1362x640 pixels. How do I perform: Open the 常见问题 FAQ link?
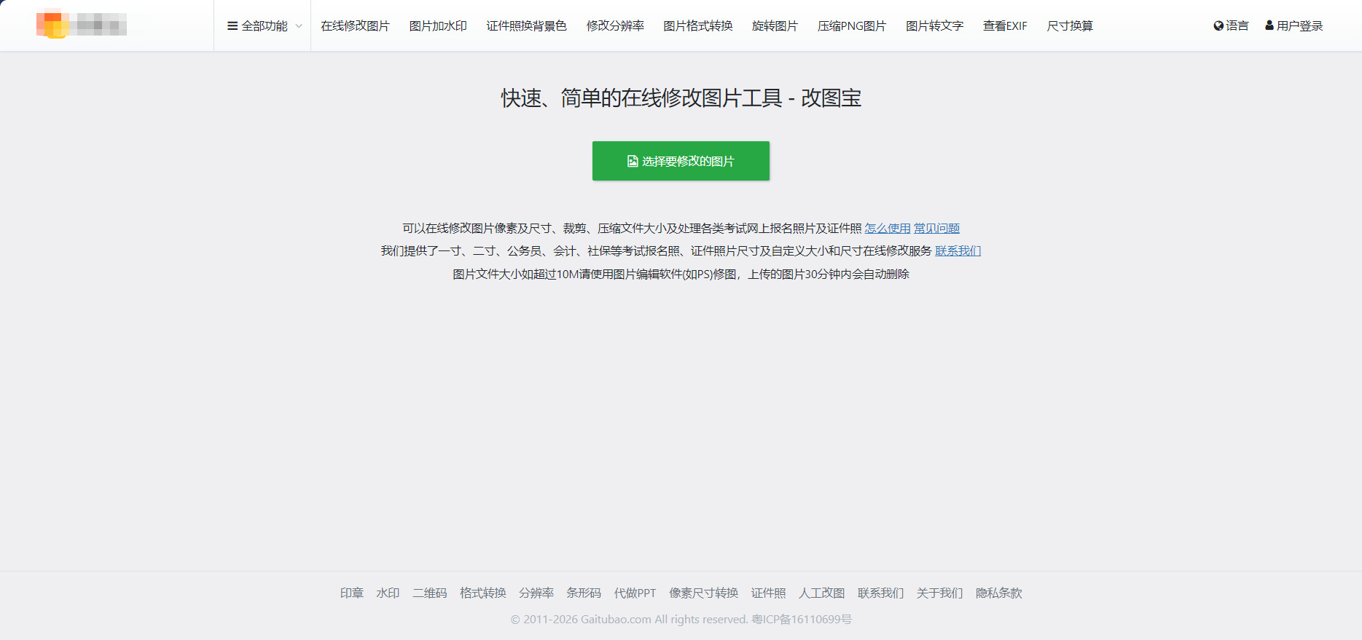[x=936, y=229]
